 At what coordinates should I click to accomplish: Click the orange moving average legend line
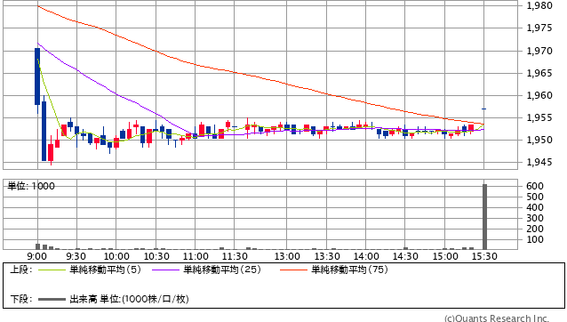[293, 270]
